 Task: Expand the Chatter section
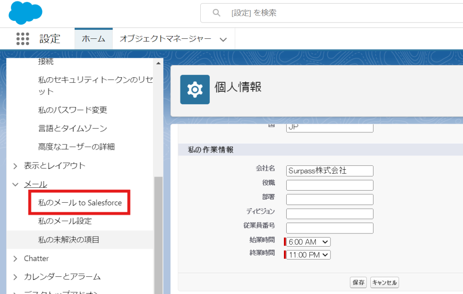coord(15,259)
